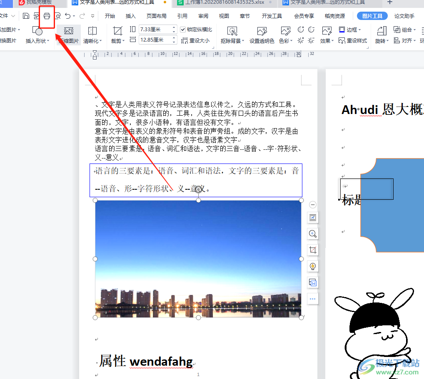
Task: Expand the File (文件) menu dropdown
Action: (x=13, y=16)
